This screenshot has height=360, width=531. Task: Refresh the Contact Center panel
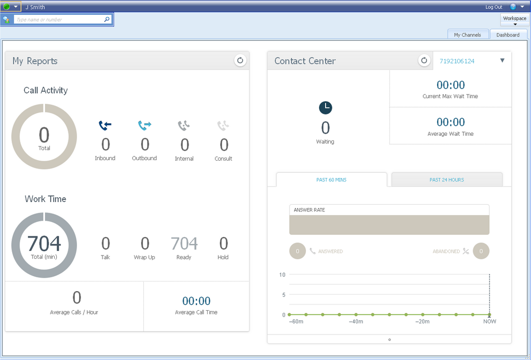click(424, 60)
